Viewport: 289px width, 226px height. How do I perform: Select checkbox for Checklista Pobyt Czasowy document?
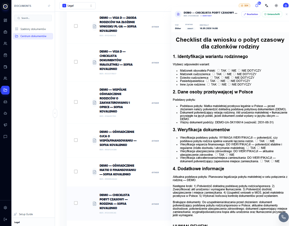click(x=76, y=203)
